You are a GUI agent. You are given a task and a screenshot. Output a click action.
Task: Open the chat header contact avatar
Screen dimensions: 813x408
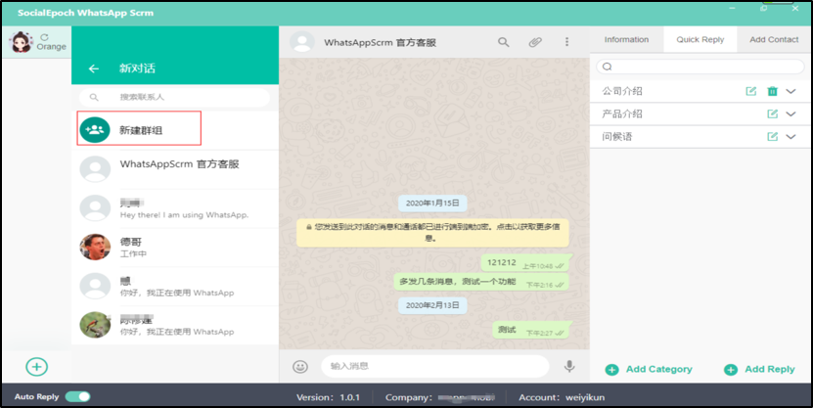[x=302, y=42]
